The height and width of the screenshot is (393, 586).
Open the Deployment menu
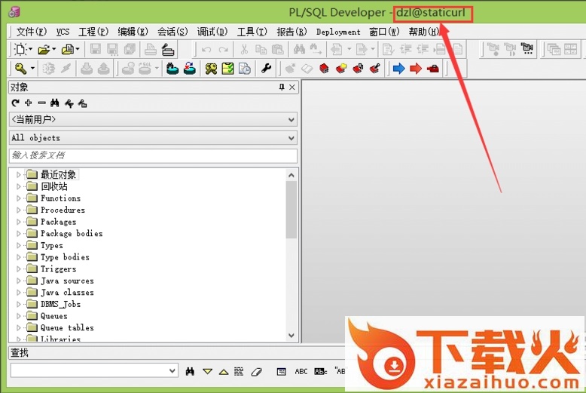tap(338, 32)
